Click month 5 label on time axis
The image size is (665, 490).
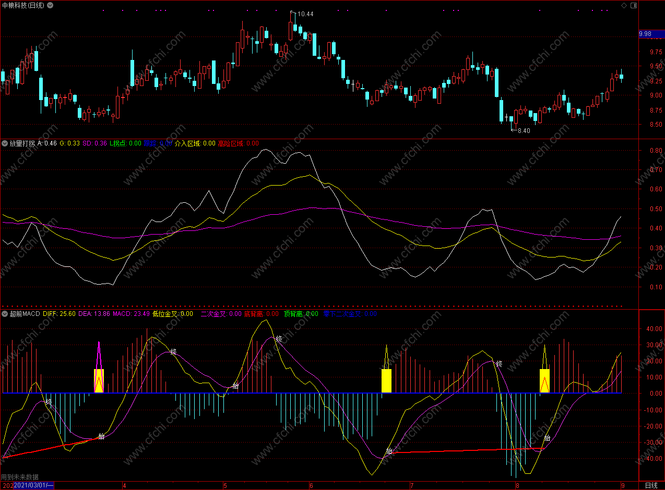(x=225, y=485)
